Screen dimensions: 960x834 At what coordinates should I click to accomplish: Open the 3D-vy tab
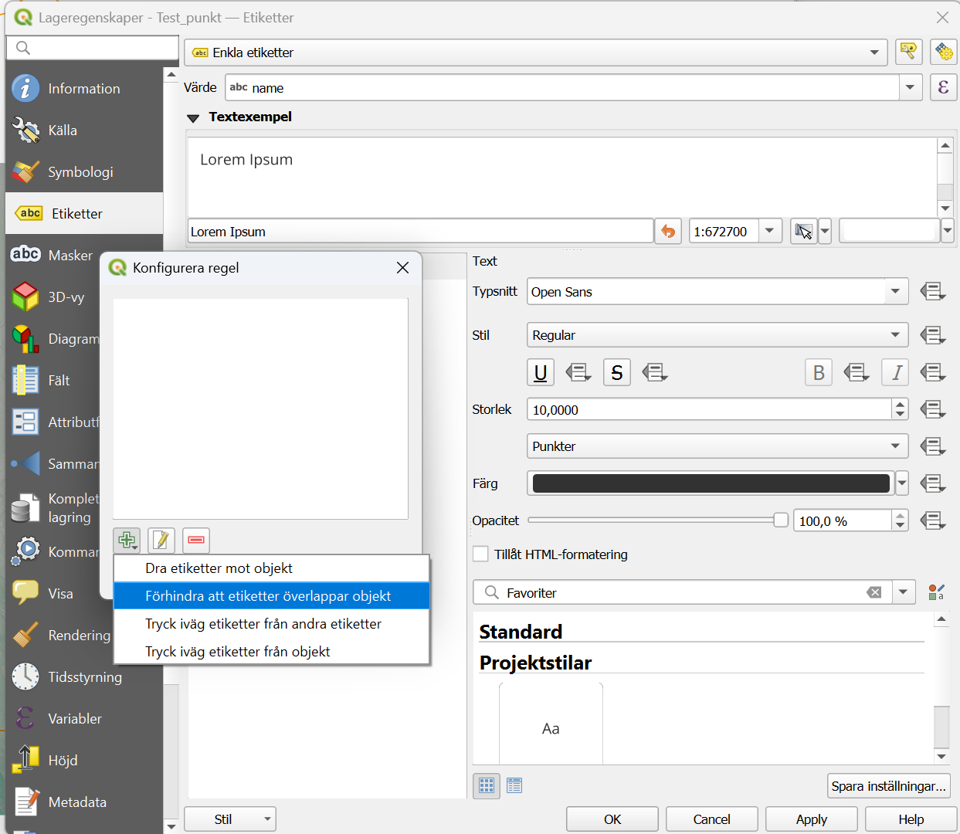[x=54, y=297]
